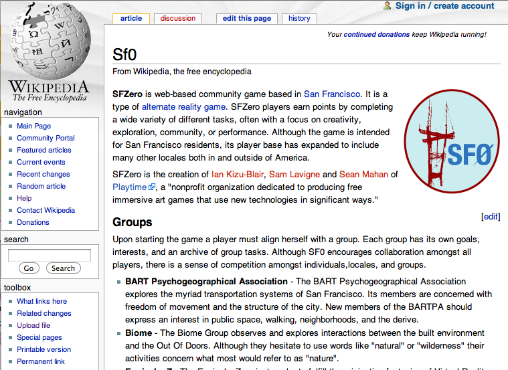Viewport: 508px width, 370px height.
Task: Click 'From Wikipedia, the free encyclopedia' tagline
Action: tap(182, 72)
